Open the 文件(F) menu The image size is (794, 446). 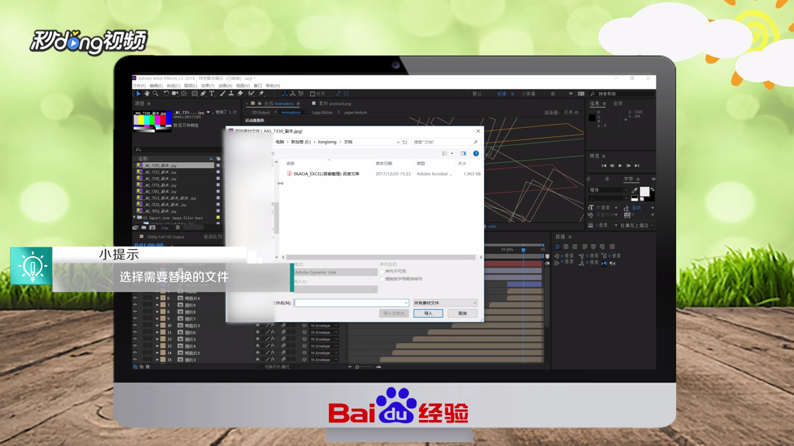[139, 86]
